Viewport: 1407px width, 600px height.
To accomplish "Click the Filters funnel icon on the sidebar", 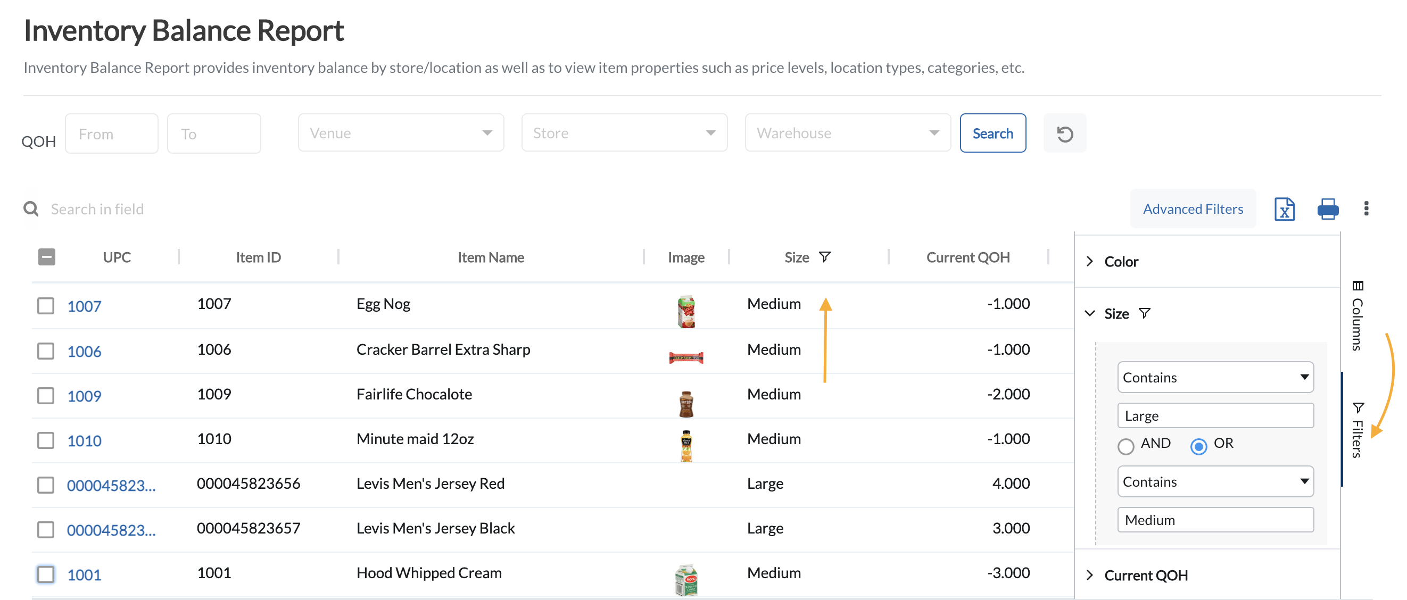I will 1359,407.
